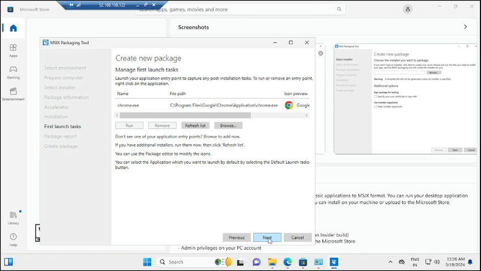This screenshot has width=481, height=271.
Task: Open the Control Panel taskbar icon
Action: pyautogui.click(x=319, y=262)
